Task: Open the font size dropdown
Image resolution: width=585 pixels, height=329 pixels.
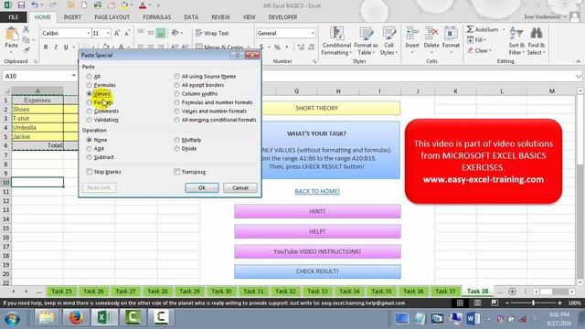Action: (x=108, y=33)
